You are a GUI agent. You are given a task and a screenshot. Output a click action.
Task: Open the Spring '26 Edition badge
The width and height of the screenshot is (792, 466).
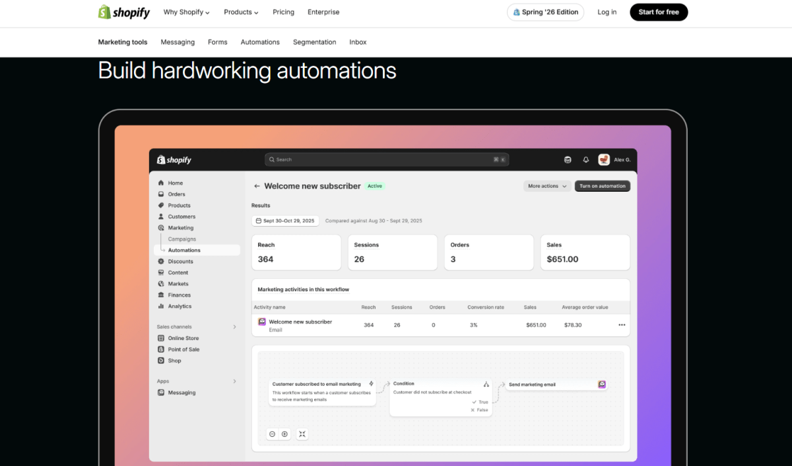(x=545, y=12)
